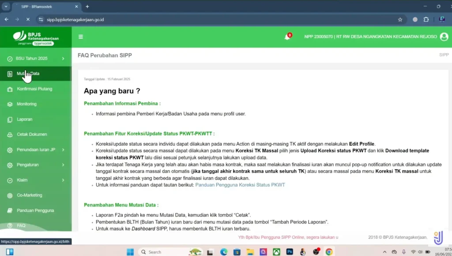Click the hamburger icon to collapse sidebar
This screenshot has height=256, width=452.
click(x=80, y=37)
